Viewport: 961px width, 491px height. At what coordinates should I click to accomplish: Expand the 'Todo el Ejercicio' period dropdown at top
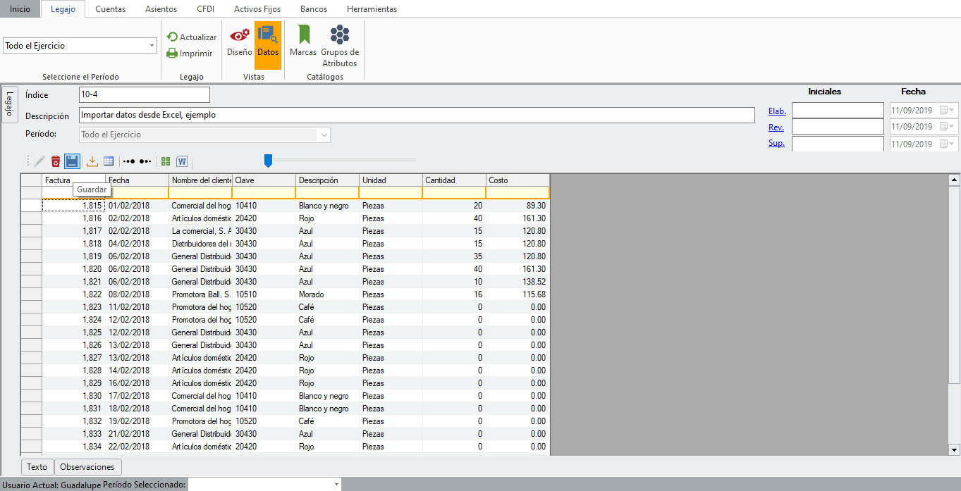pyautogui.click(x=152, y=46)
